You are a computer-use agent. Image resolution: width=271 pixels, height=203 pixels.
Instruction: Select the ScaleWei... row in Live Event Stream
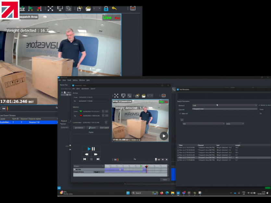click(29, 122)
